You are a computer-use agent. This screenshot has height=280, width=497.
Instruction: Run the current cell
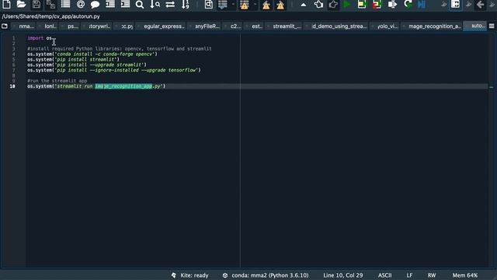tap(362, 5)
